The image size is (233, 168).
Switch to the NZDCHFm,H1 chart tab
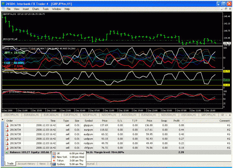109,115
